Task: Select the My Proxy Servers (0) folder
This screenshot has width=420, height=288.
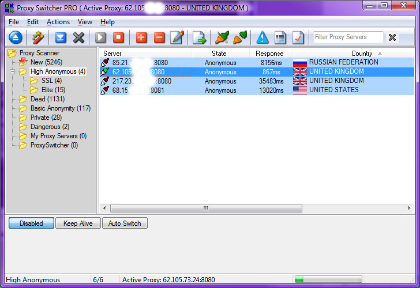Action: (58, 136)
